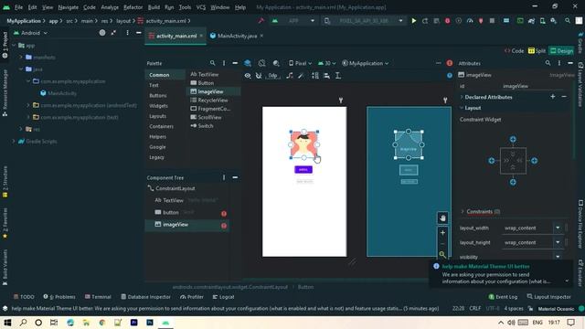
Task: Open the device selector dropdown in toolbar
Action: tap(364, 21)
